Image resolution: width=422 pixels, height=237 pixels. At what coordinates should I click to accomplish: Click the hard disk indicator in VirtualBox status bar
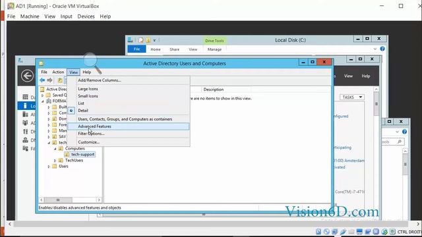tap(318, 232)
